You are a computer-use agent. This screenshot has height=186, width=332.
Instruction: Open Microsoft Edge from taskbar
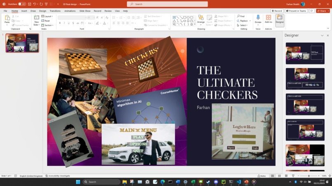[163, 182]
